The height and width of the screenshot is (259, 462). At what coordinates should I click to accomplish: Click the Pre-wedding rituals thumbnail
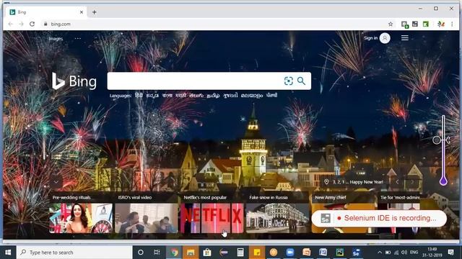[x=81, y=218]
